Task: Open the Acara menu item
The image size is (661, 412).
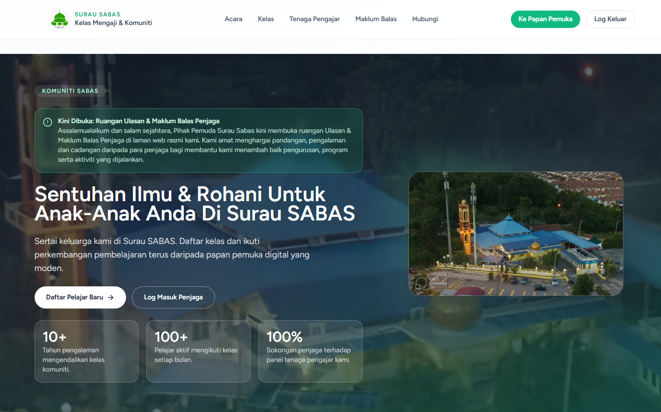Action: click(x=233, y=19)
